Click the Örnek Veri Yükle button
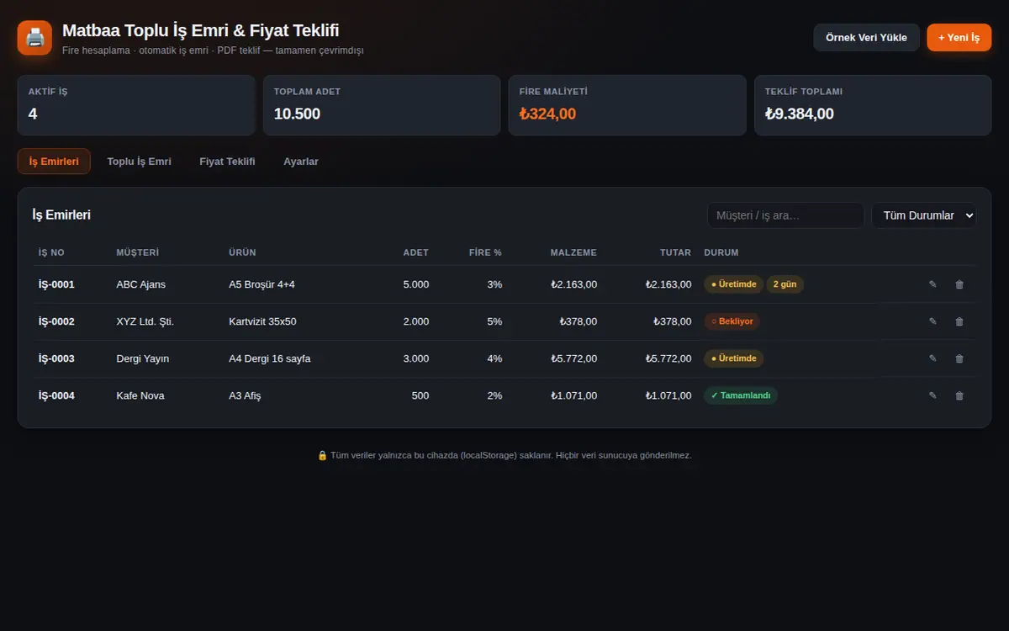This screenshot has width=1009, height=631. (x=866, y=38)
